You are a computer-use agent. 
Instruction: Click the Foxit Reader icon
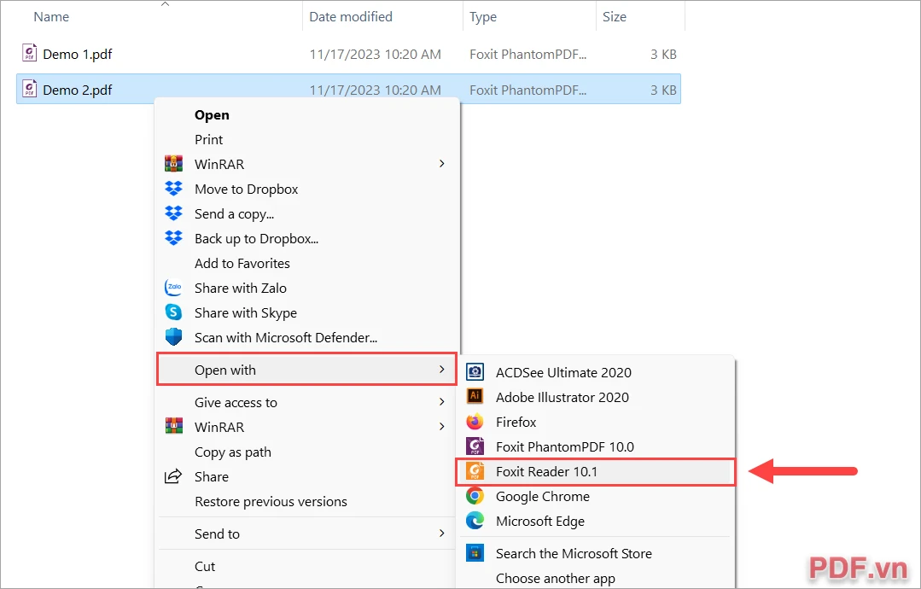click(x=475, y=471)
